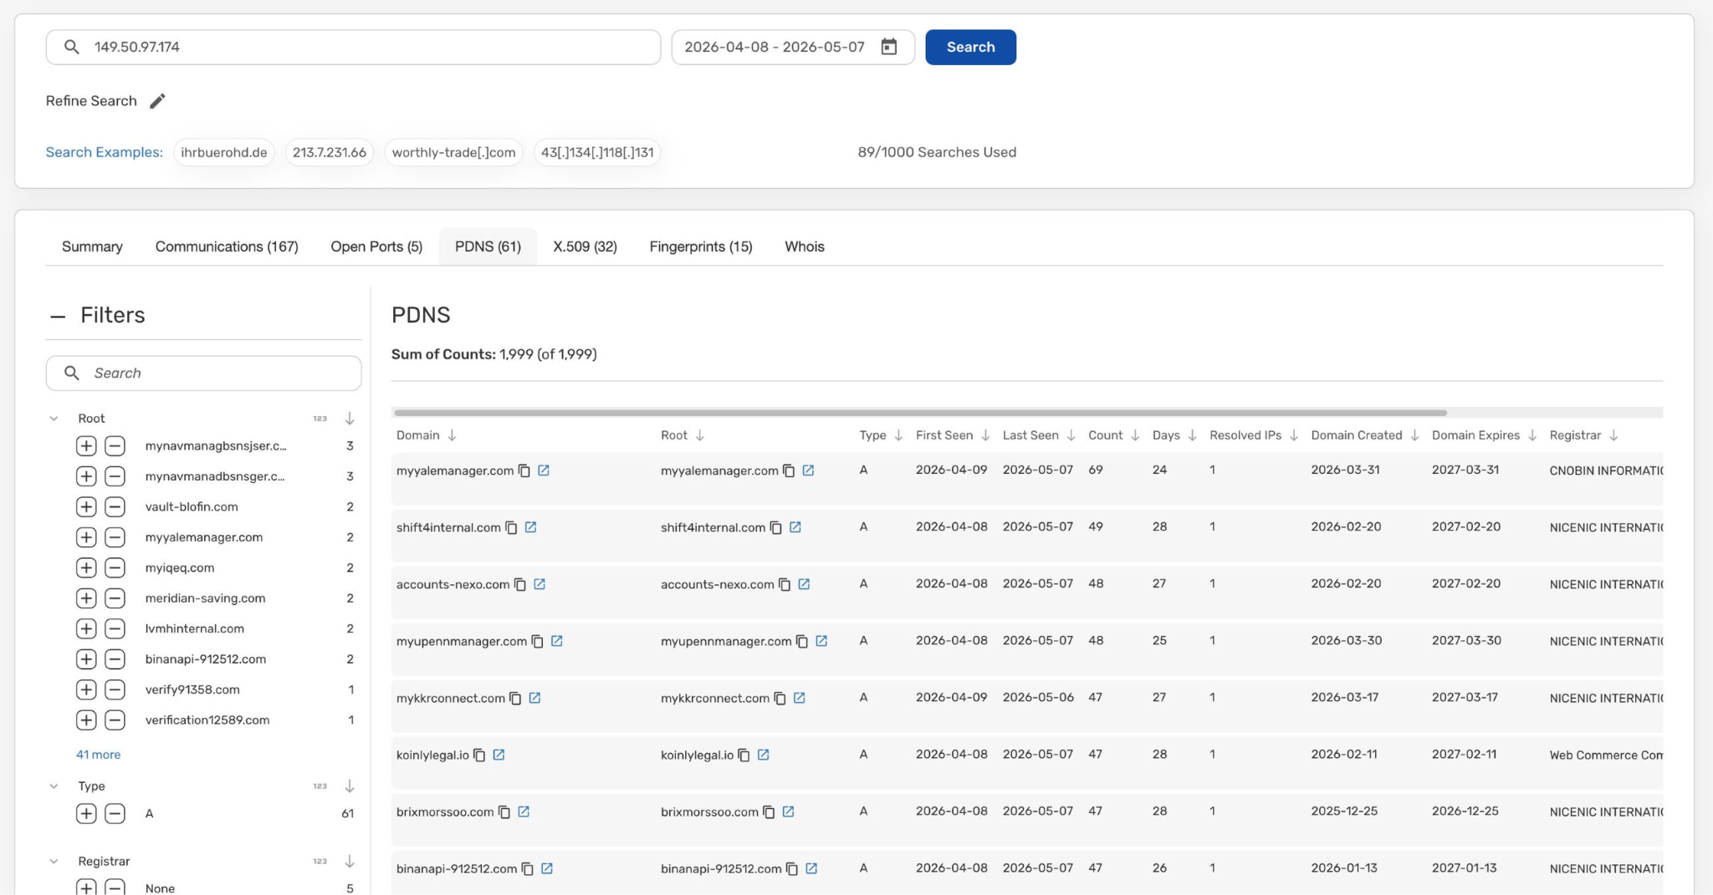The height and width of the screenshot is (895, 1713).
Task: Sort by Domain Created column arrow
Action: pyautogui.click(x=1414, y=435)
